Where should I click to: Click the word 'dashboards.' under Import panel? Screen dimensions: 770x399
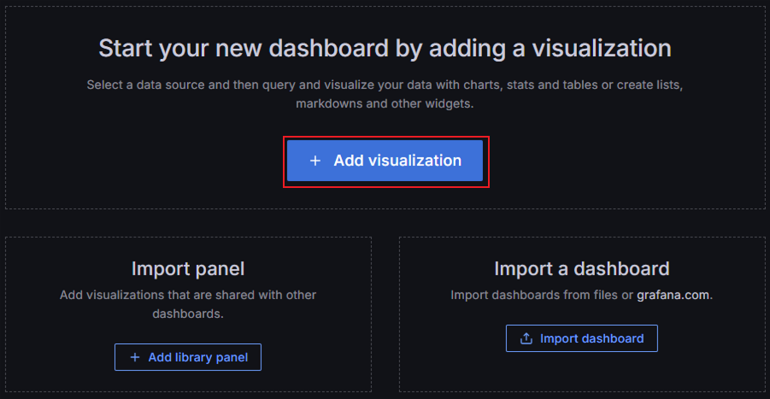188,314
